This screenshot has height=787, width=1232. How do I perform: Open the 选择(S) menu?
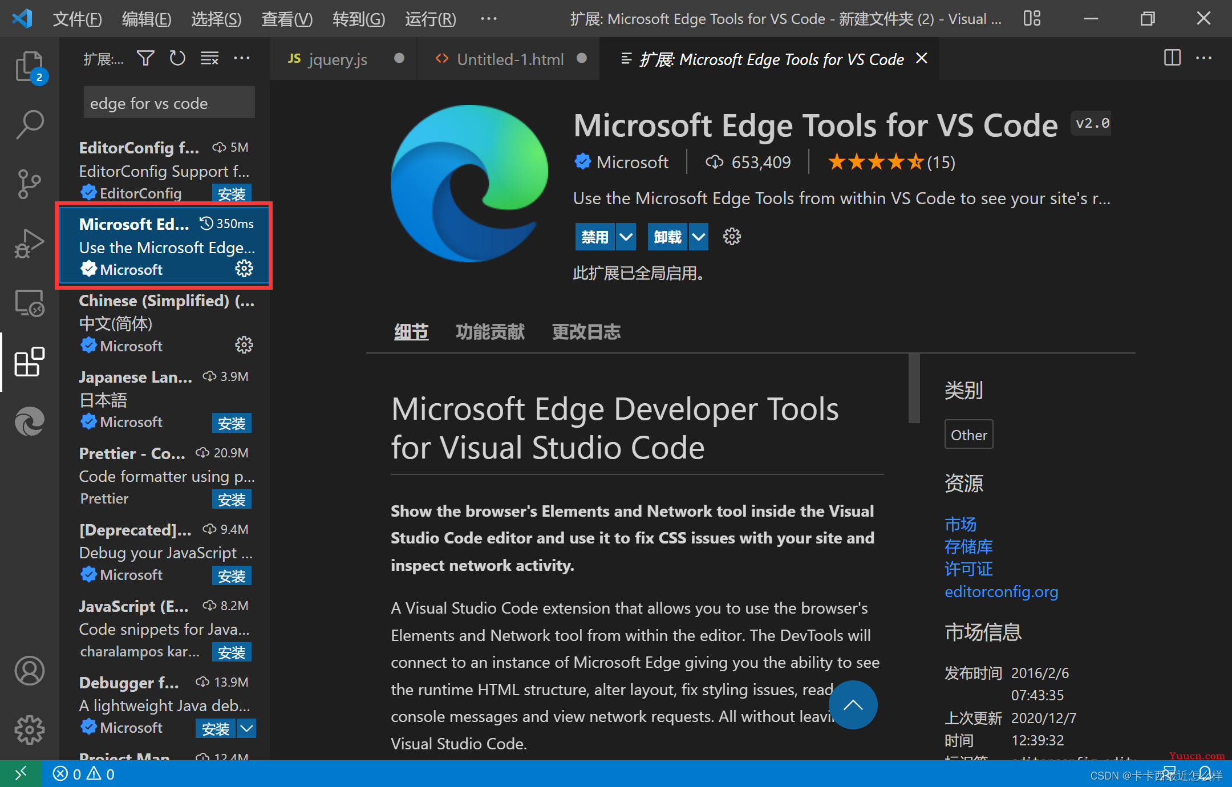point(216,19)
